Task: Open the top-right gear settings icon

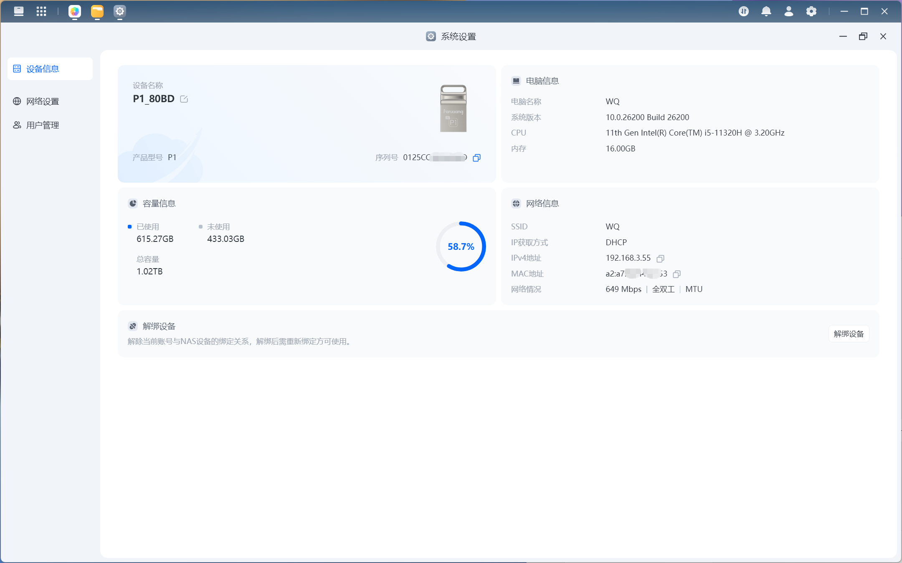Action: [811, 11]
